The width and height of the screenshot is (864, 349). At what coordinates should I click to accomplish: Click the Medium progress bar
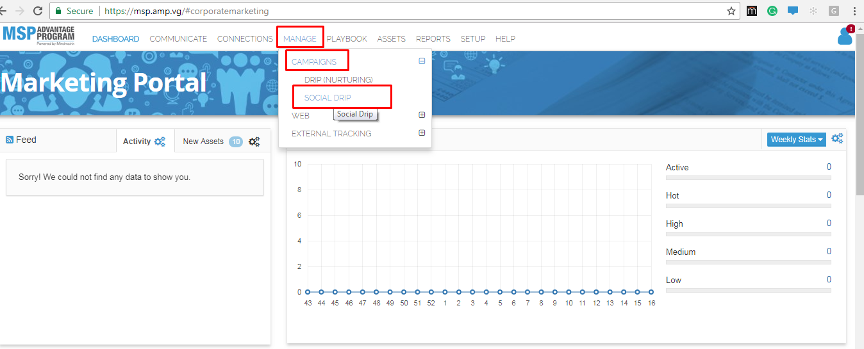click(749, 262)
